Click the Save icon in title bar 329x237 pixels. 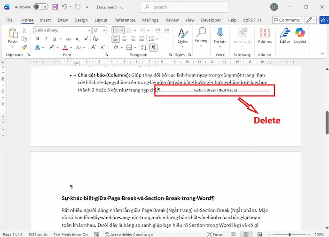[55, 7]
